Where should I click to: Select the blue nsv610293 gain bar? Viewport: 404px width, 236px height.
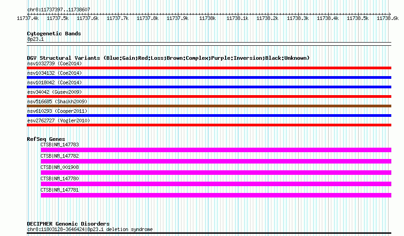pos(209,116)
